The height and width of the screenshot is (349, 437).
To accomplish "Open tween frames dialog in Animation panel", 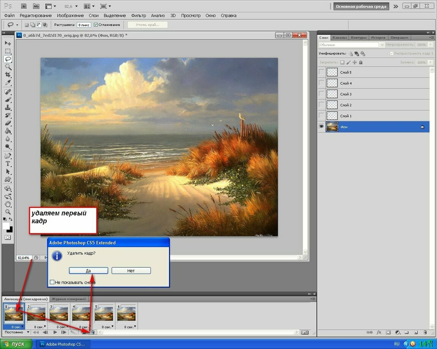I will [73, 332].
